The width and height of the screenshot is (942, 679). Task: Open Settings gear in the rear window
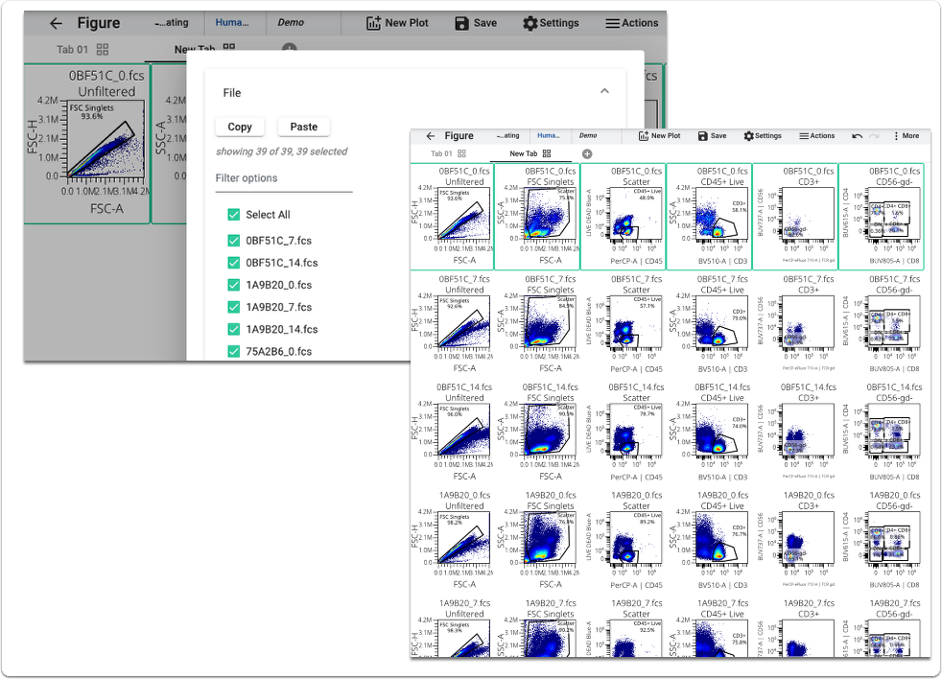coord(551,23)
